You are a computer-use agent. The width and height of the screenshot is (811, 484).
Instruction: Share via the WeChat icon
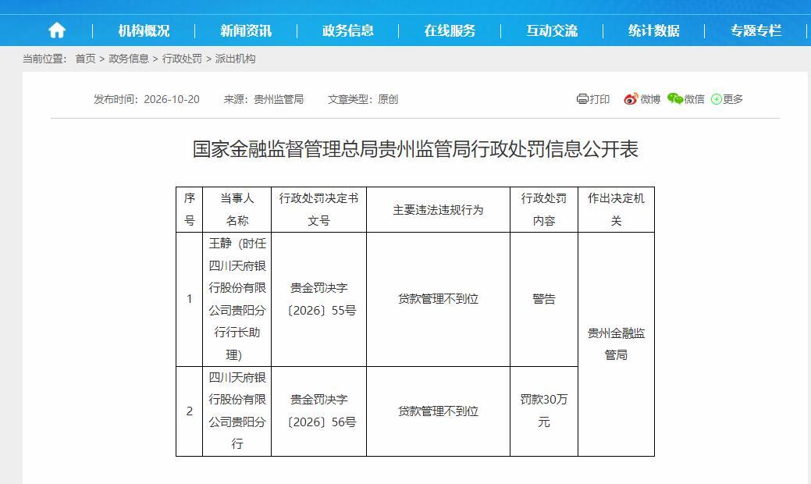coord(675,99)
